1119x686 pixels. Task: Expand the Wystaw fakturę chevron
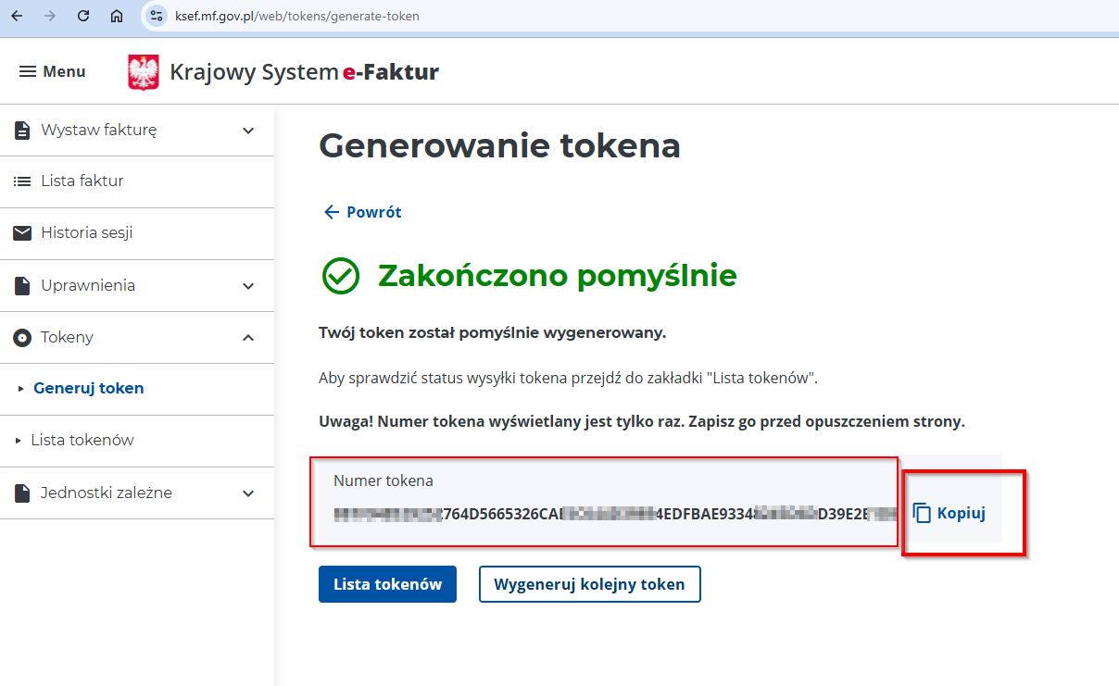tap(248, 131)
